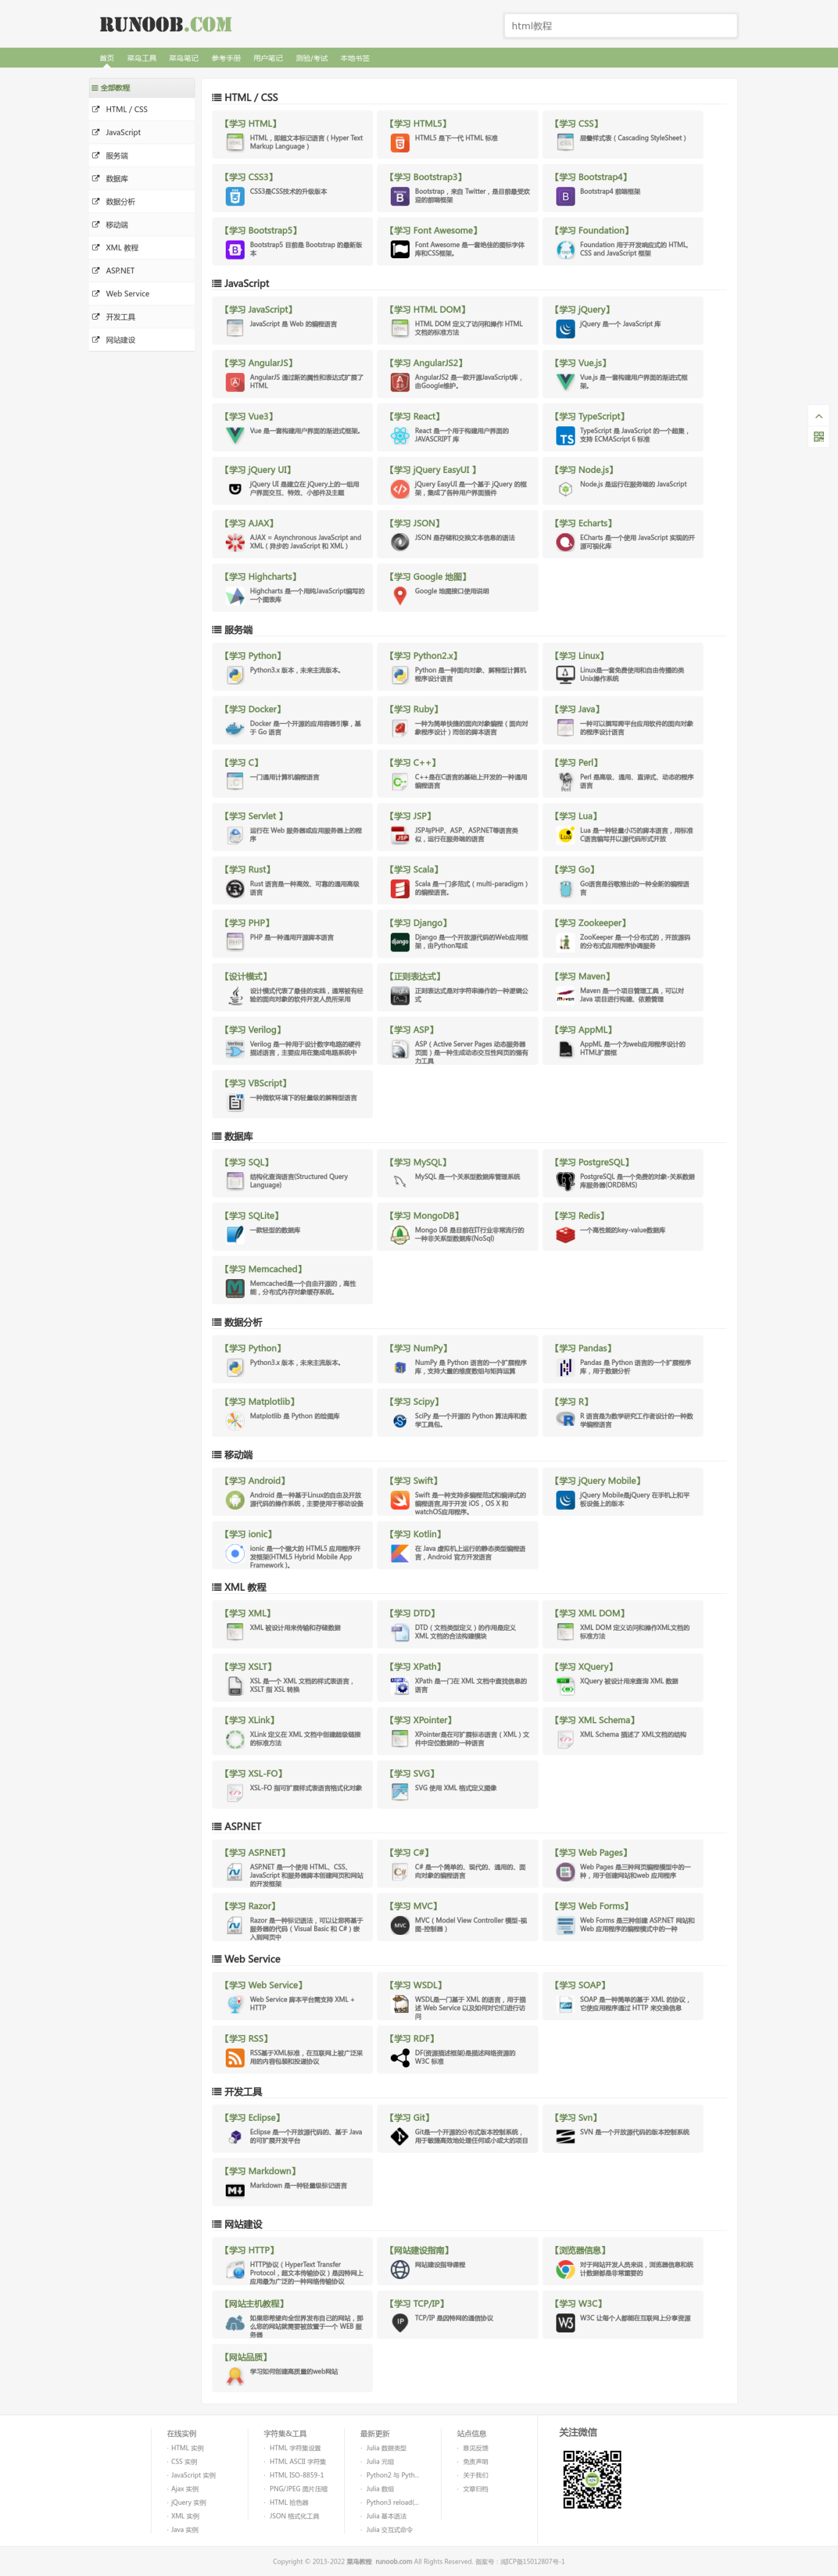The width and height of the screenshot is (838, 2576).
Task: Click the Linux card icon
Action: [565, 675]
